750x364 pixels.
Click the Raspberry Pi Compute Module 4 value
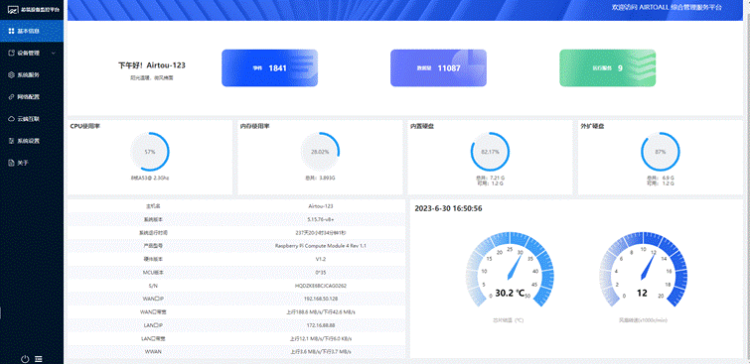pos(321,246)
